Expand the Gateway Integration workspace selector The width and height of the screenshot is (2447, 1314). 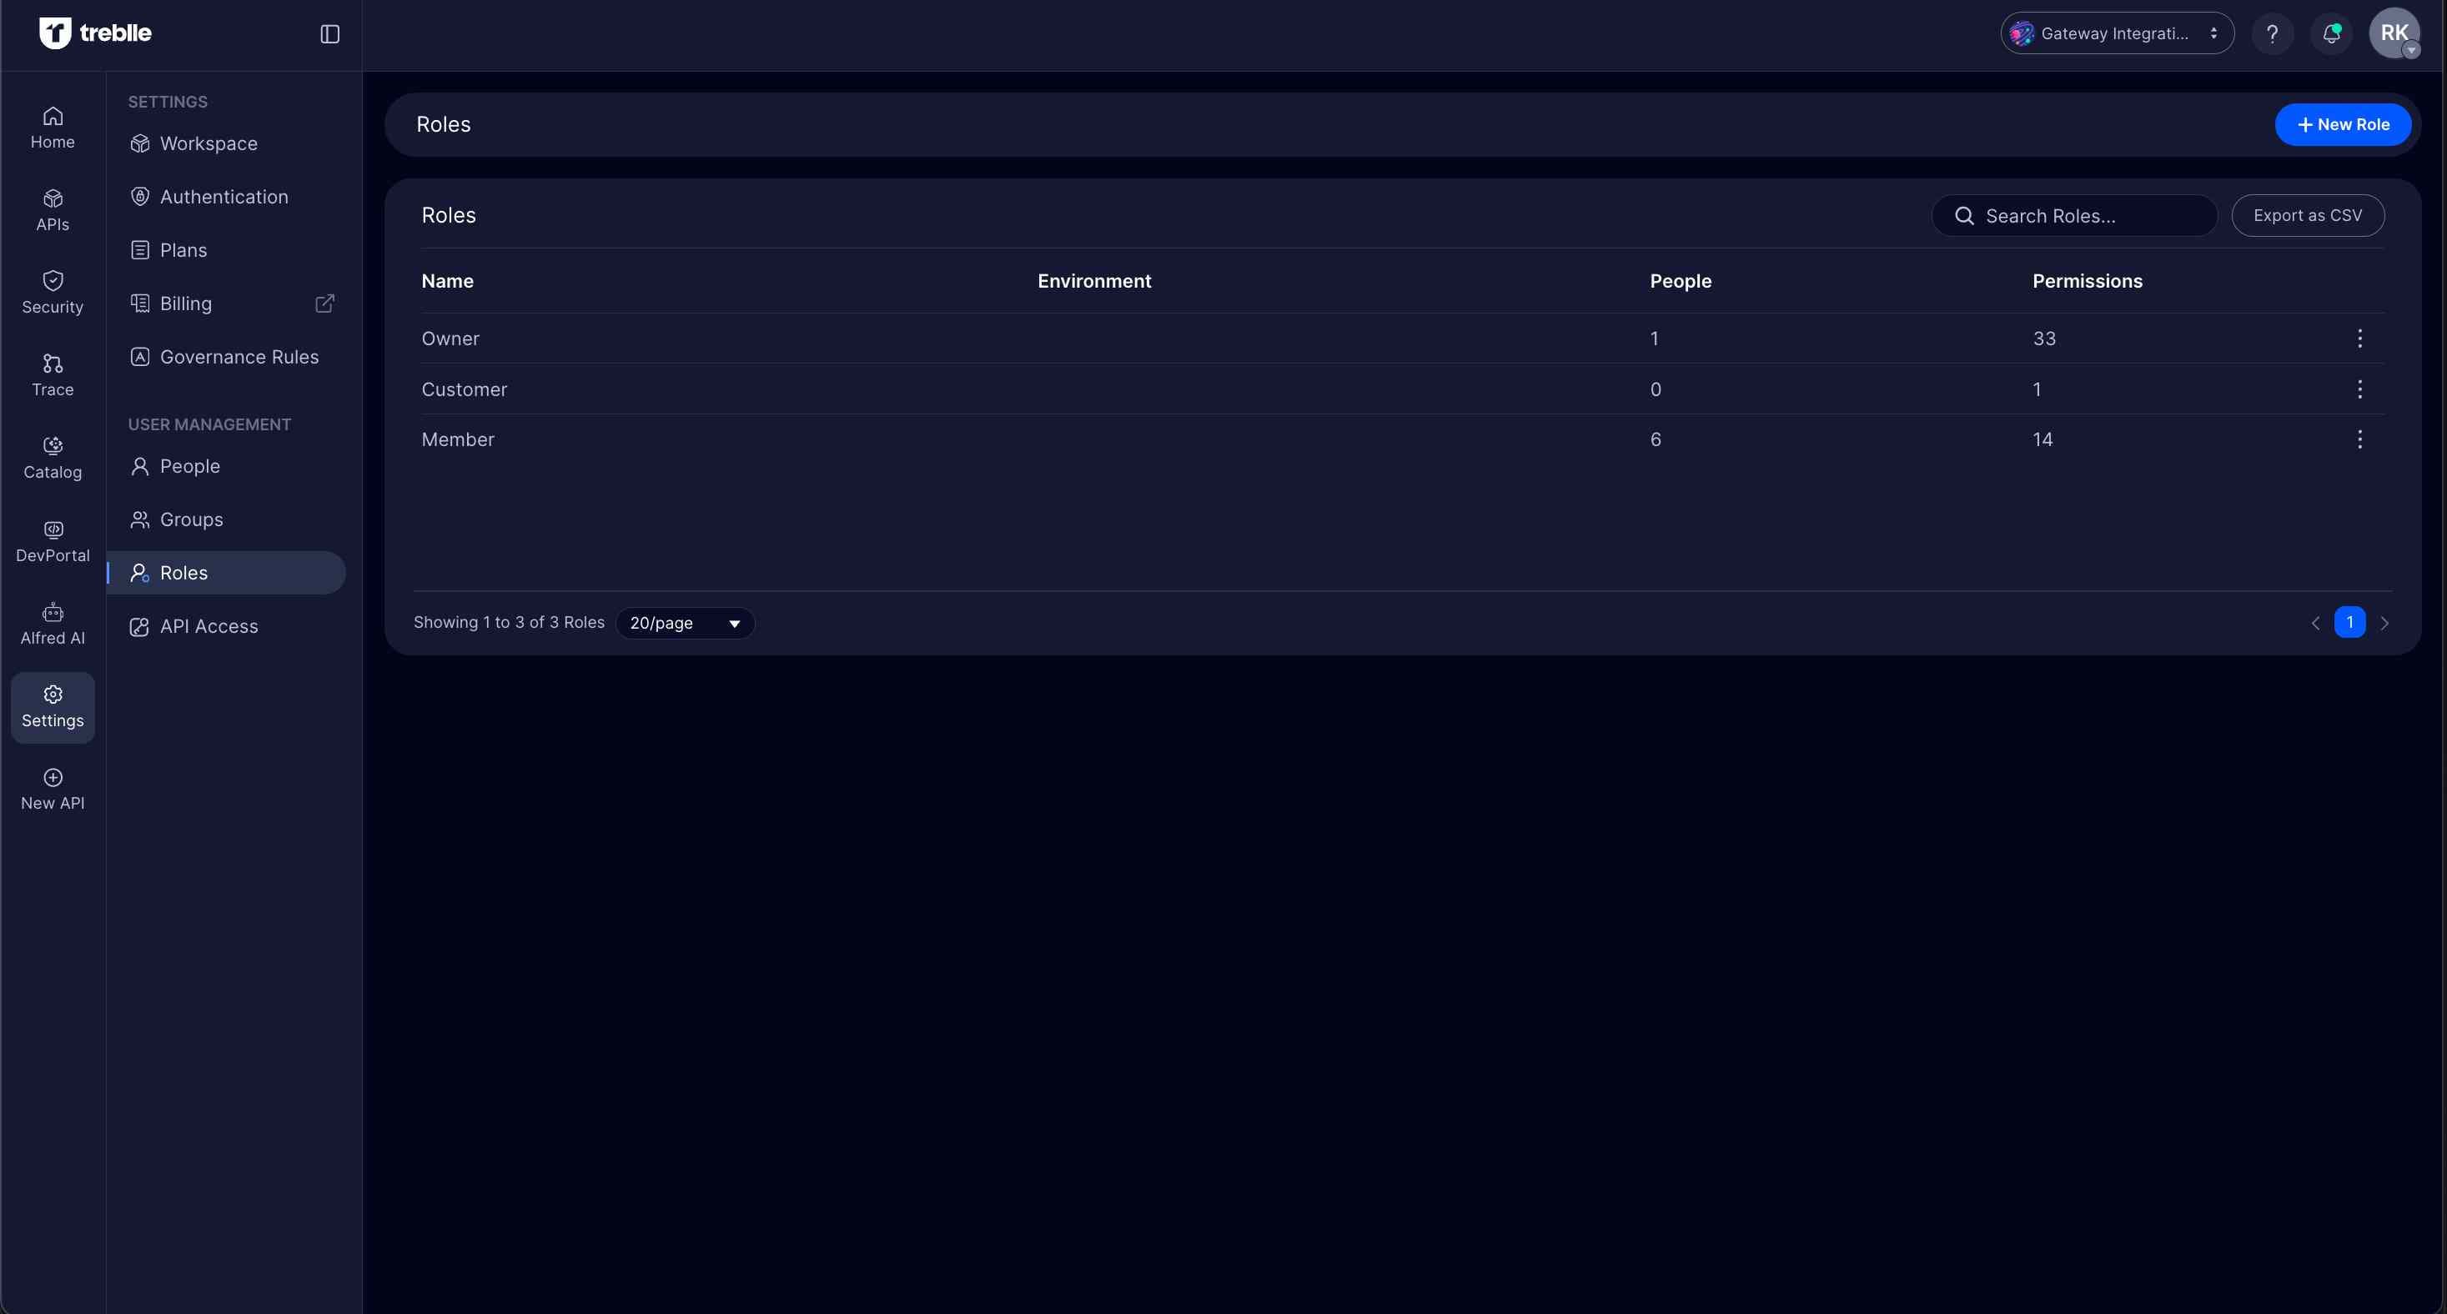coord(2117,34)
